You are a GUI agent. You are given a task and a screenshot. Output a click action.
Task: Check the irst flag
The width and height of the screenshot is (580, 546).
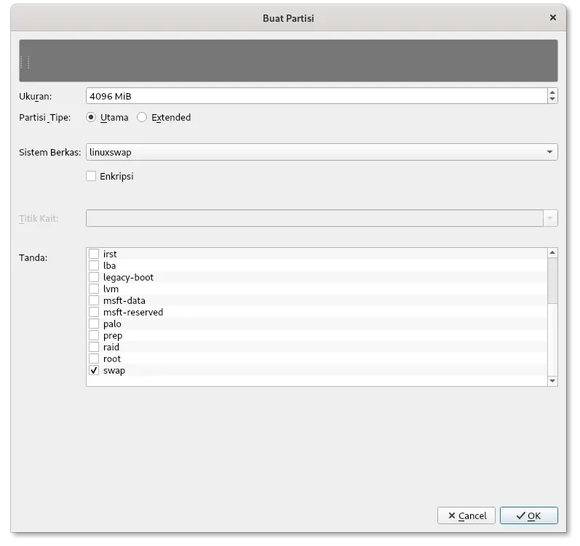pyautogui.click(x=94, y=254)
